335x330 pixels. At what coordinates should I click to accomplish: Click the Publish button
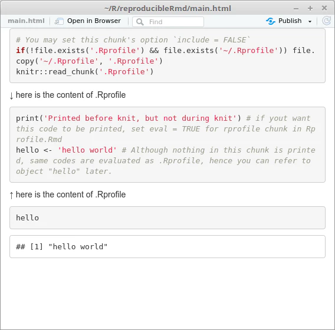point(284,21)
